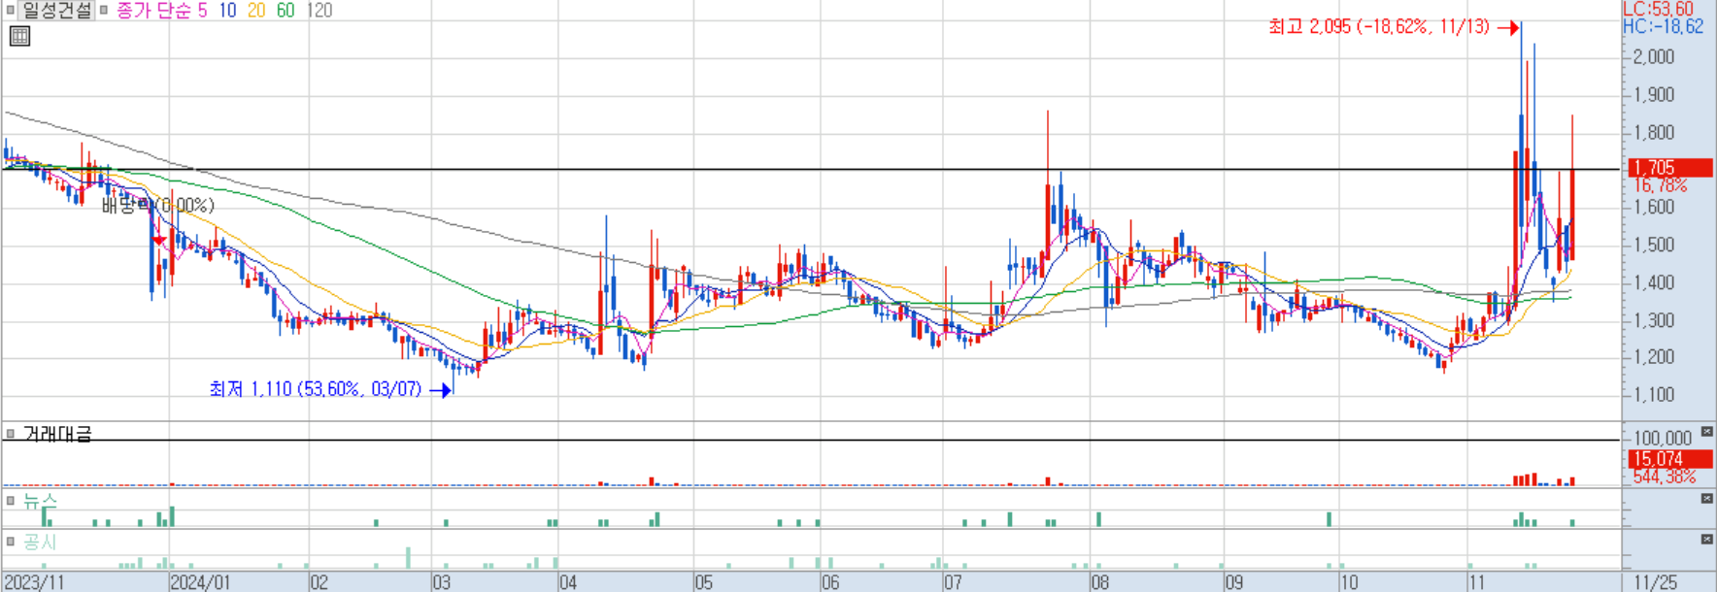The height and width of the screenshot is (592, 1717).
Task: Close the 거래대금 volume panel
Action: [1707, 432]
